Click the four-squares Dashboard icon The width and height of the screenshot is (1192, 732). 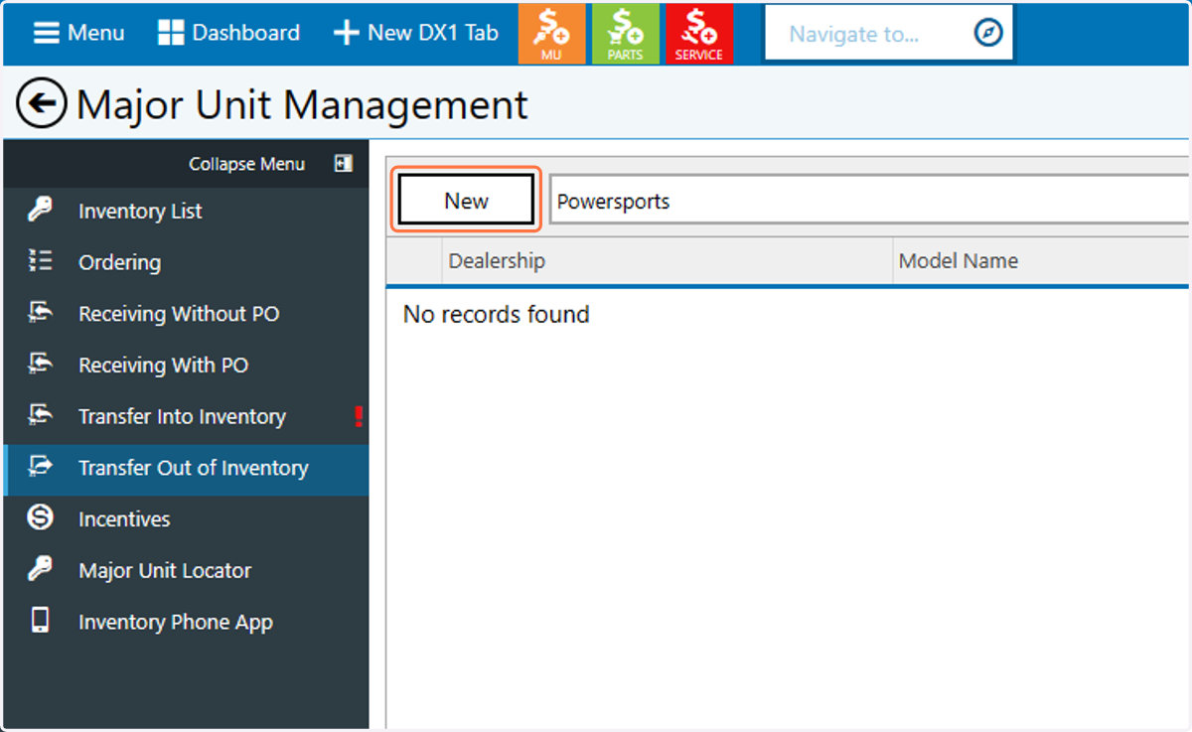click(172, 33)
